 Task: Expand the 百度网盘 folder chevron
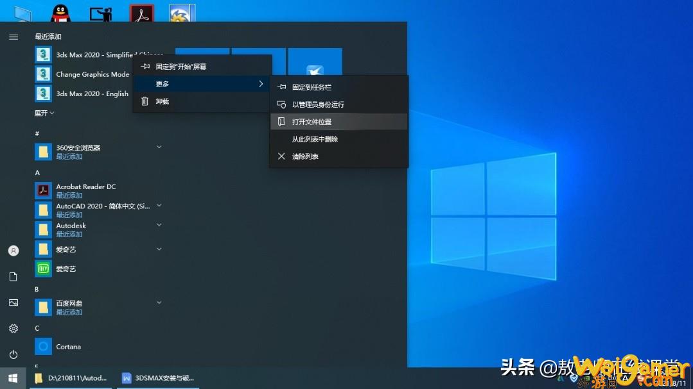click(159, 302)
